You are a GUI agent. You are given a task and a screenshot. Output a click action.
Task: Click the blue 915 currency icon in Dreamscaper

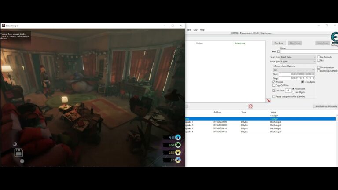pos(178,137)
